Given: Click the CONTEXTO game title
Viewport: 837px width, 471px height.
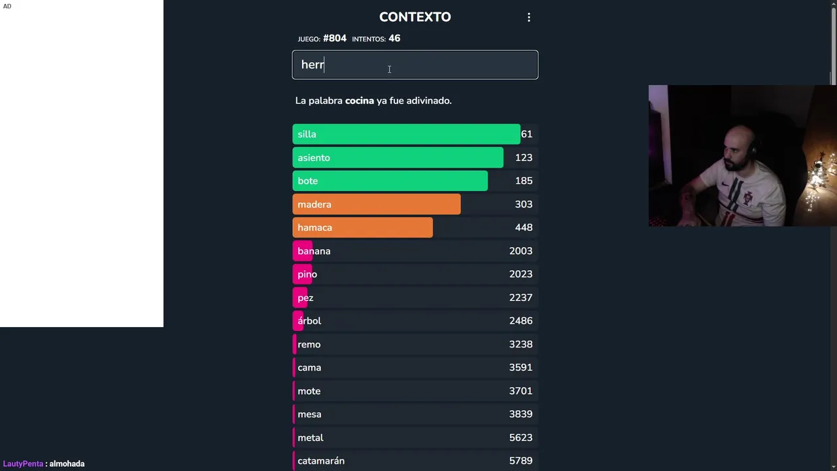Looking at the screenshot, I should coord(415,17).
